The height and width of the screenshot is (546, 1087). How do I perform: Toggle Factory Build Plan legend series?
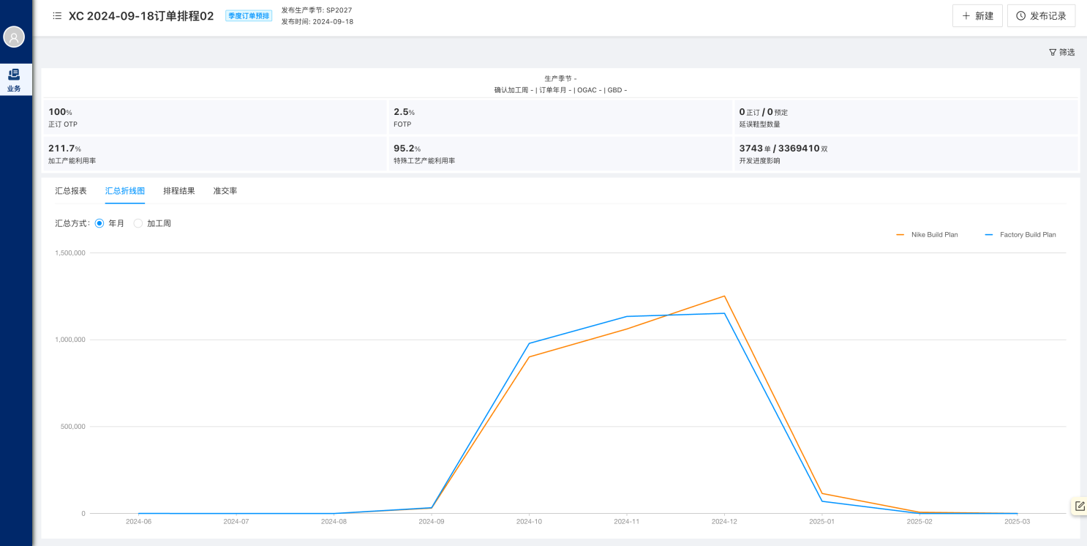coord(1020,235)
